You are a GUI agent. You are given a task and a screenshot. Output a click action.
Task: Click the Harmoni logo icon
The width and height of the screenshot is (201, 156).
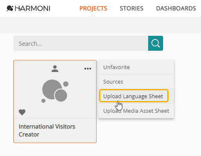click(x=10, y=8)
